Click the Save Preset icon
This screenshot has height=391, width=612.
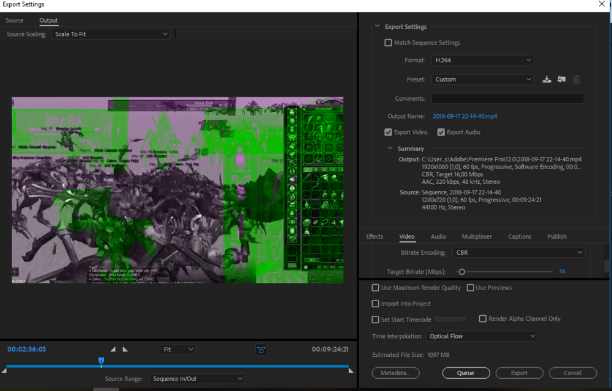click(x=547, y=79)
